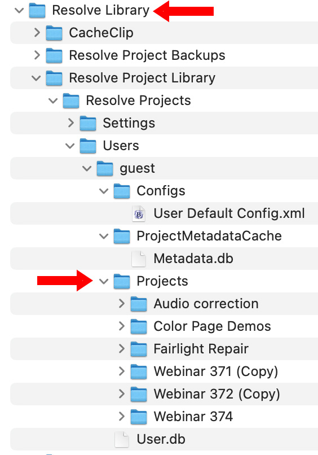This screenshot has height=455, width=318.
Task: Collapse the Projects folder chevron
Action: pyautogui.click(x=104, y=282)
